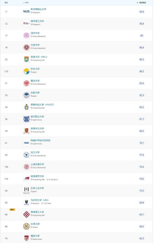Click the 排名 column header

pos(6,2)
